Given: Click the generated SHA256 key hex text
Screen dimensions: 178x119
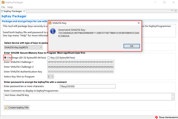Looking at the screenshot, I should pos(98,34).
